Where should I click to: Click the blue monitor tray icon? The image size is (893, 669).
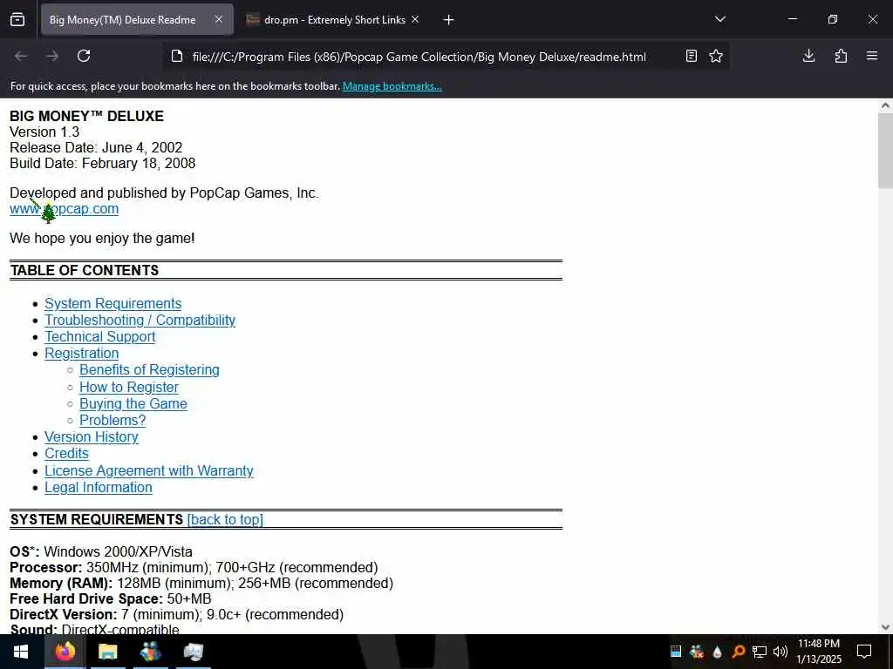coord(676,652)
